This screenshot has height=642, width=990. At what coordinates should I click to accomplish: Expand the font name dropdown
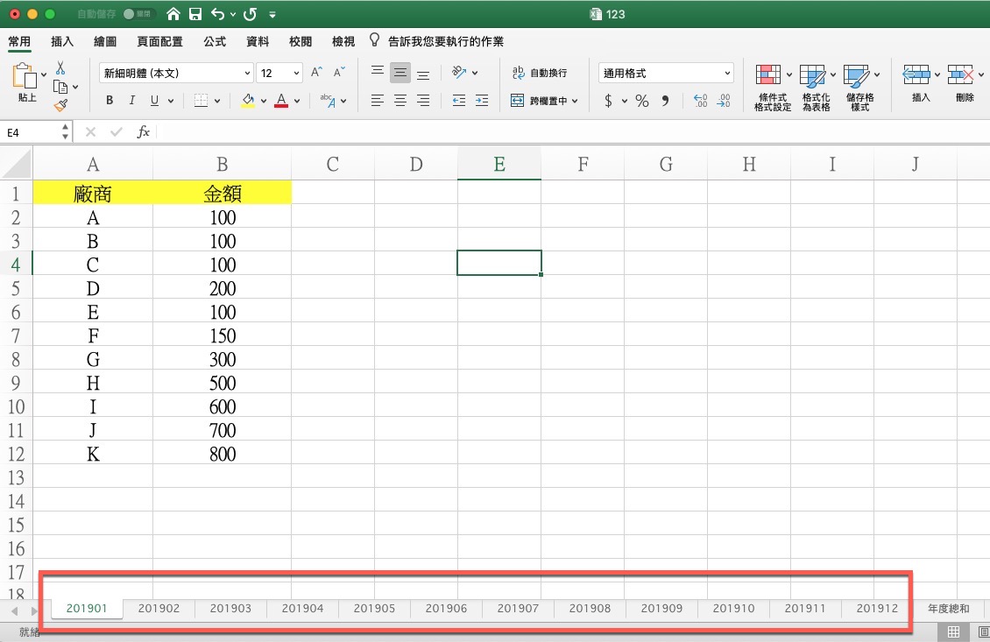[x=247, y=74]
